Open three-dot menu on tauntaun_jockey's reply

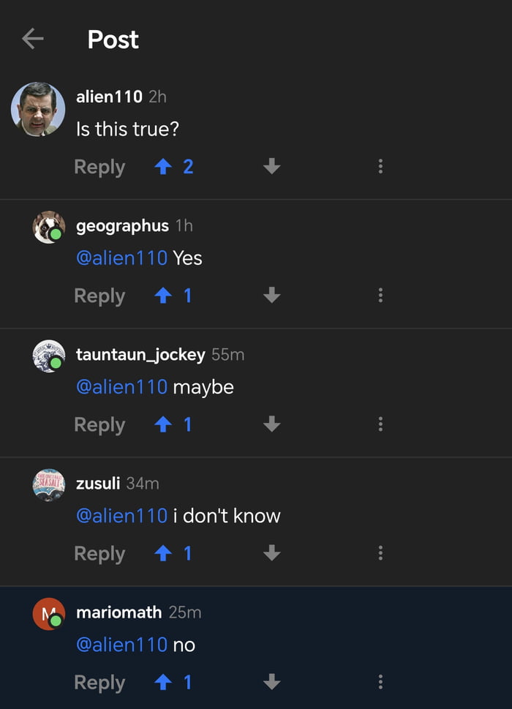click(x=380, y=424)
